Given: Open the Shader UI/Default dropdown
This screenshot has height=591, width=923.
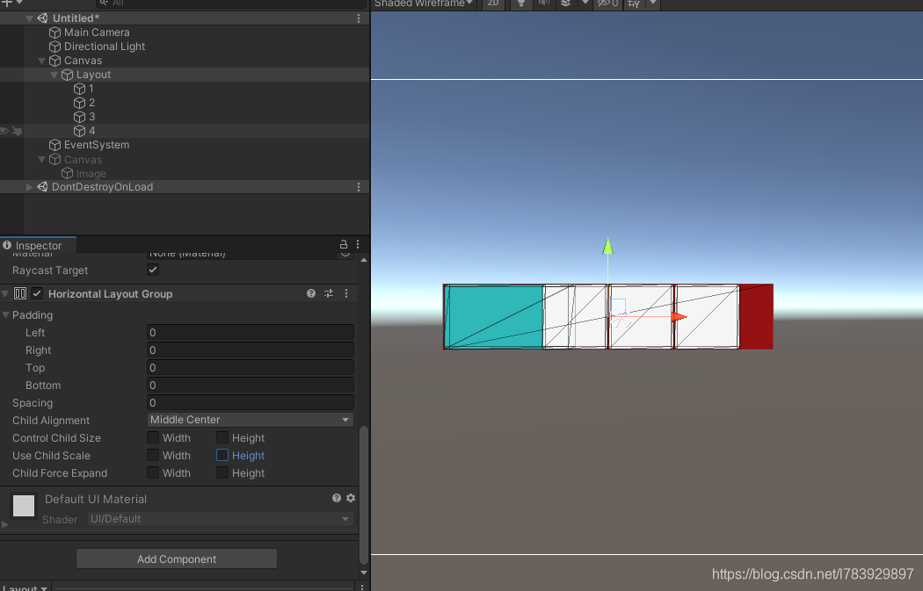Looking at the screenshot, I should pos(220,519).
